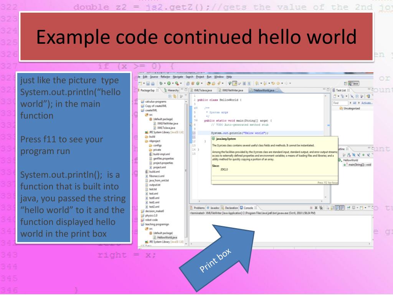Image resolution: width=393 pixels, height=295 pixels.
Task: Select the physics 1.0 project
Action: pos(149,215)
